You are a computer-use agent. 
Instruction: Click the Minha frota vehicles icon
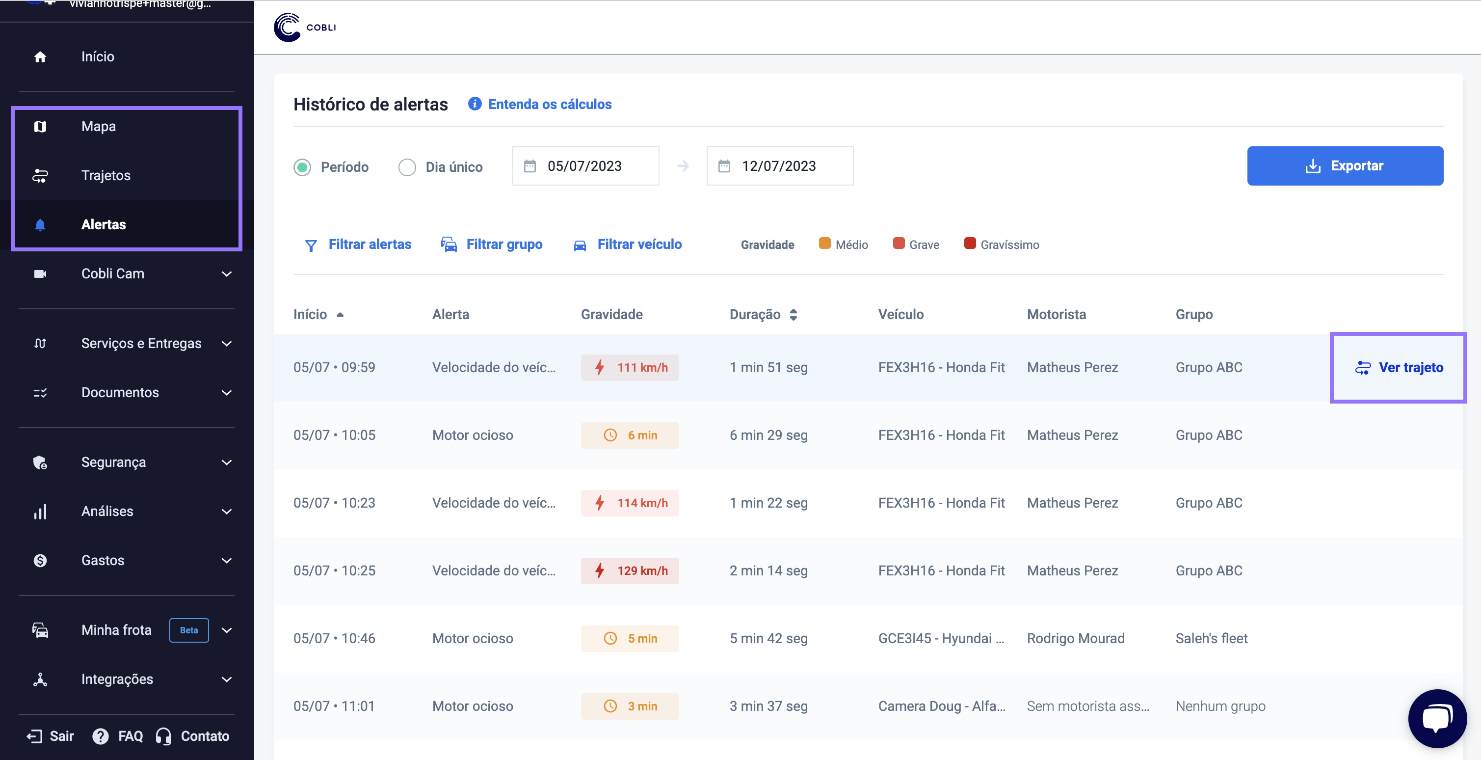coord(40,630)
